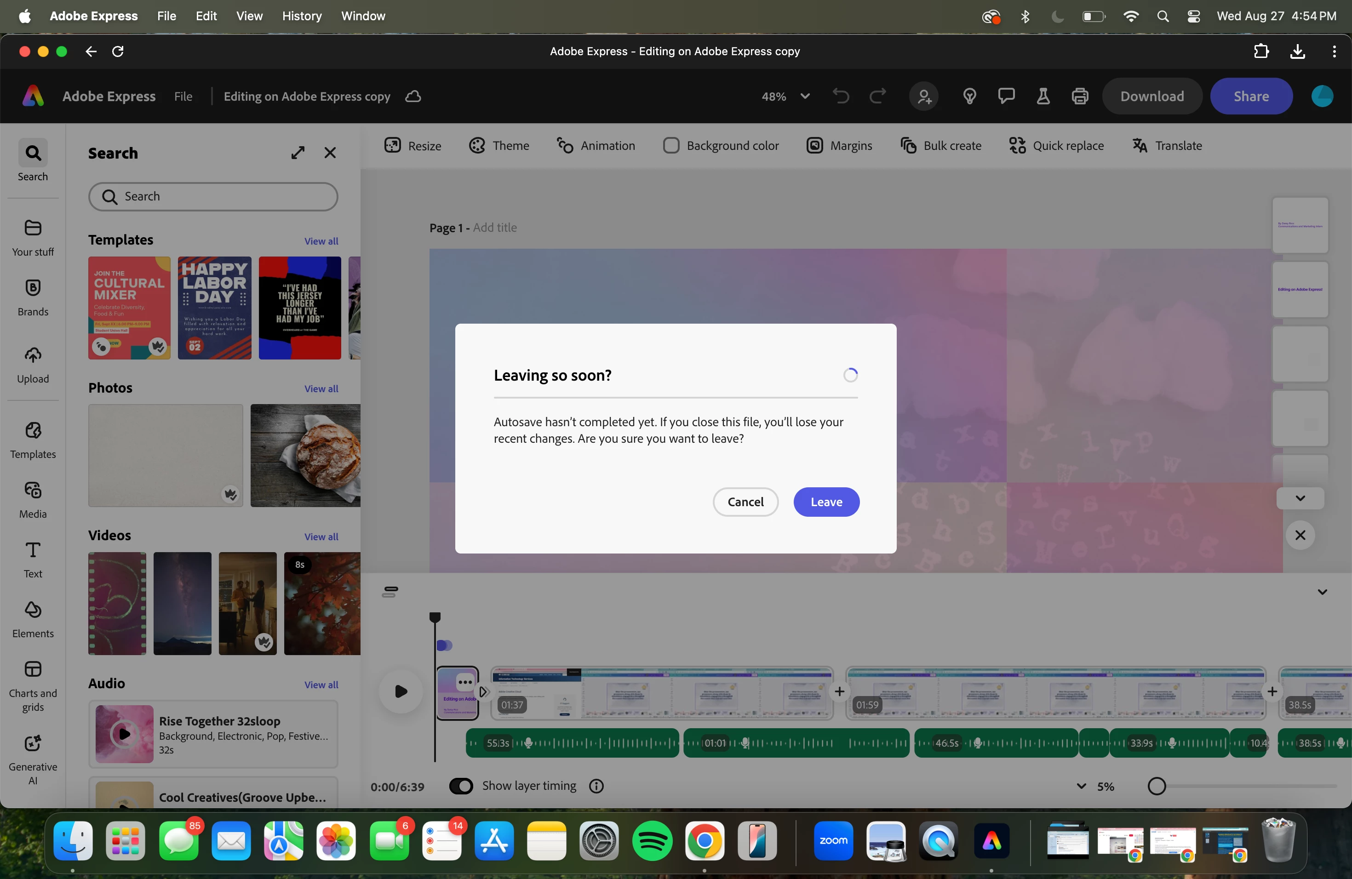Open the 48% zoom level dropdown
The image size is (1352, 879).
804,97
